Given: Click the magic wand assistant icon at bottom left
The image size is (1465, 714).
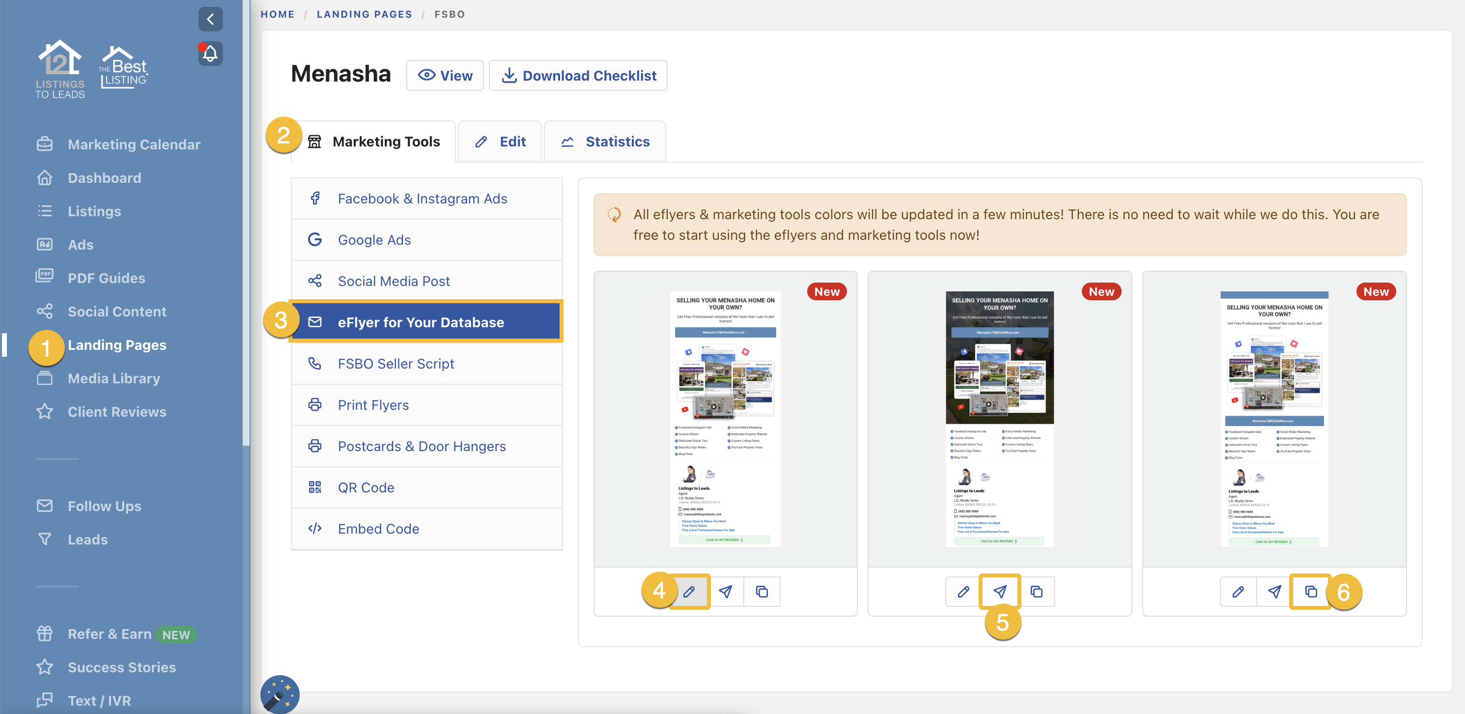Looking at the screenshot, I should (279, 695).
